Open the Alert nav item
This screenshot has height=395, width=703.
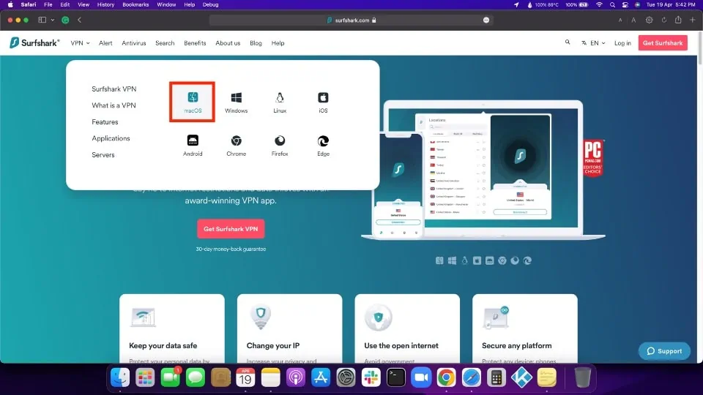pos(105,43)
